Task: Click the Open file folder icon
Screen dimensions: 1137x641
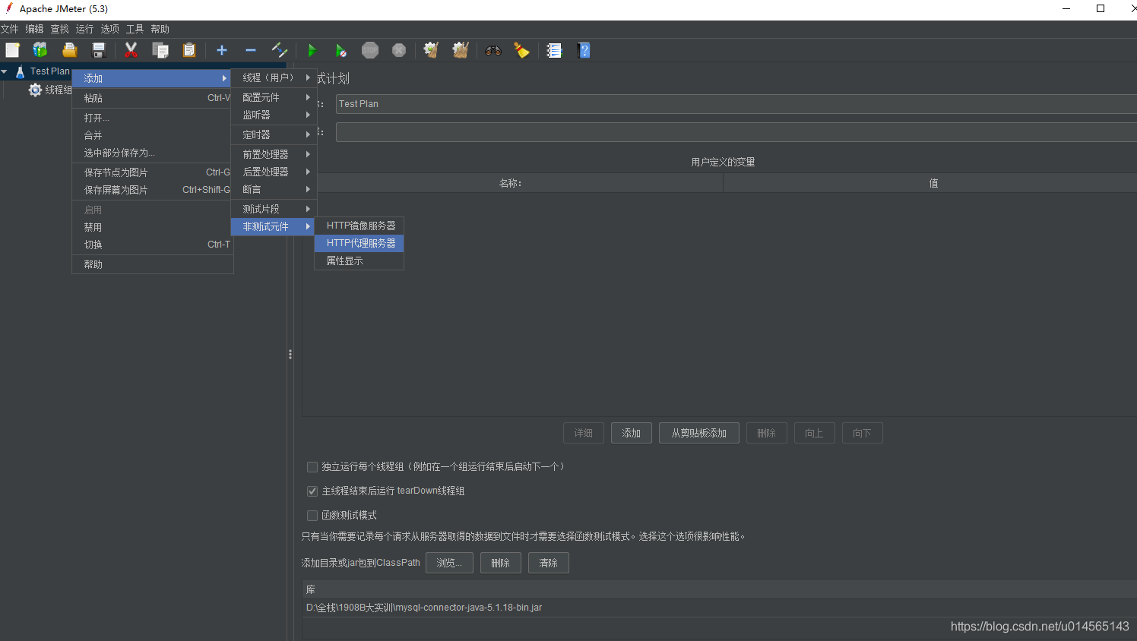Action: point(69,50)
